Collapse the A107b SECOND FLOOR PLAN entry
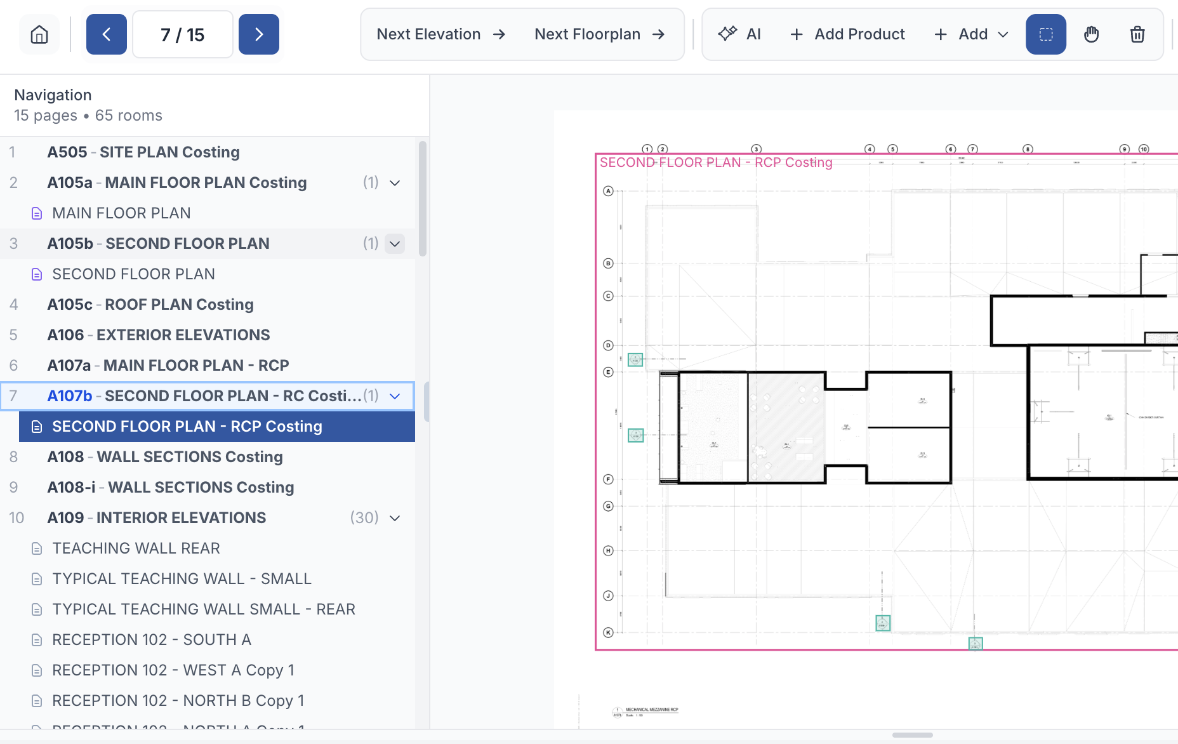Viewport: 1178px width, 744px height. tap(394, 395)
